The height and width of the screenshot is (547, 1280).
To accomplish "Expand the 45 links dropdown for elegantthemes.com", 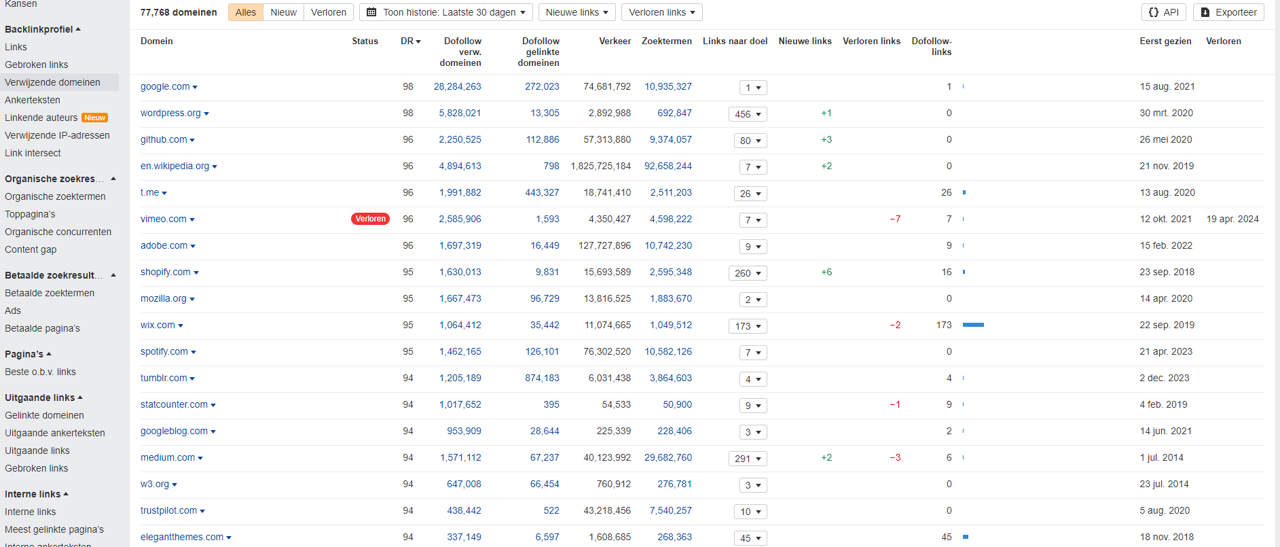I will [750, 538].
